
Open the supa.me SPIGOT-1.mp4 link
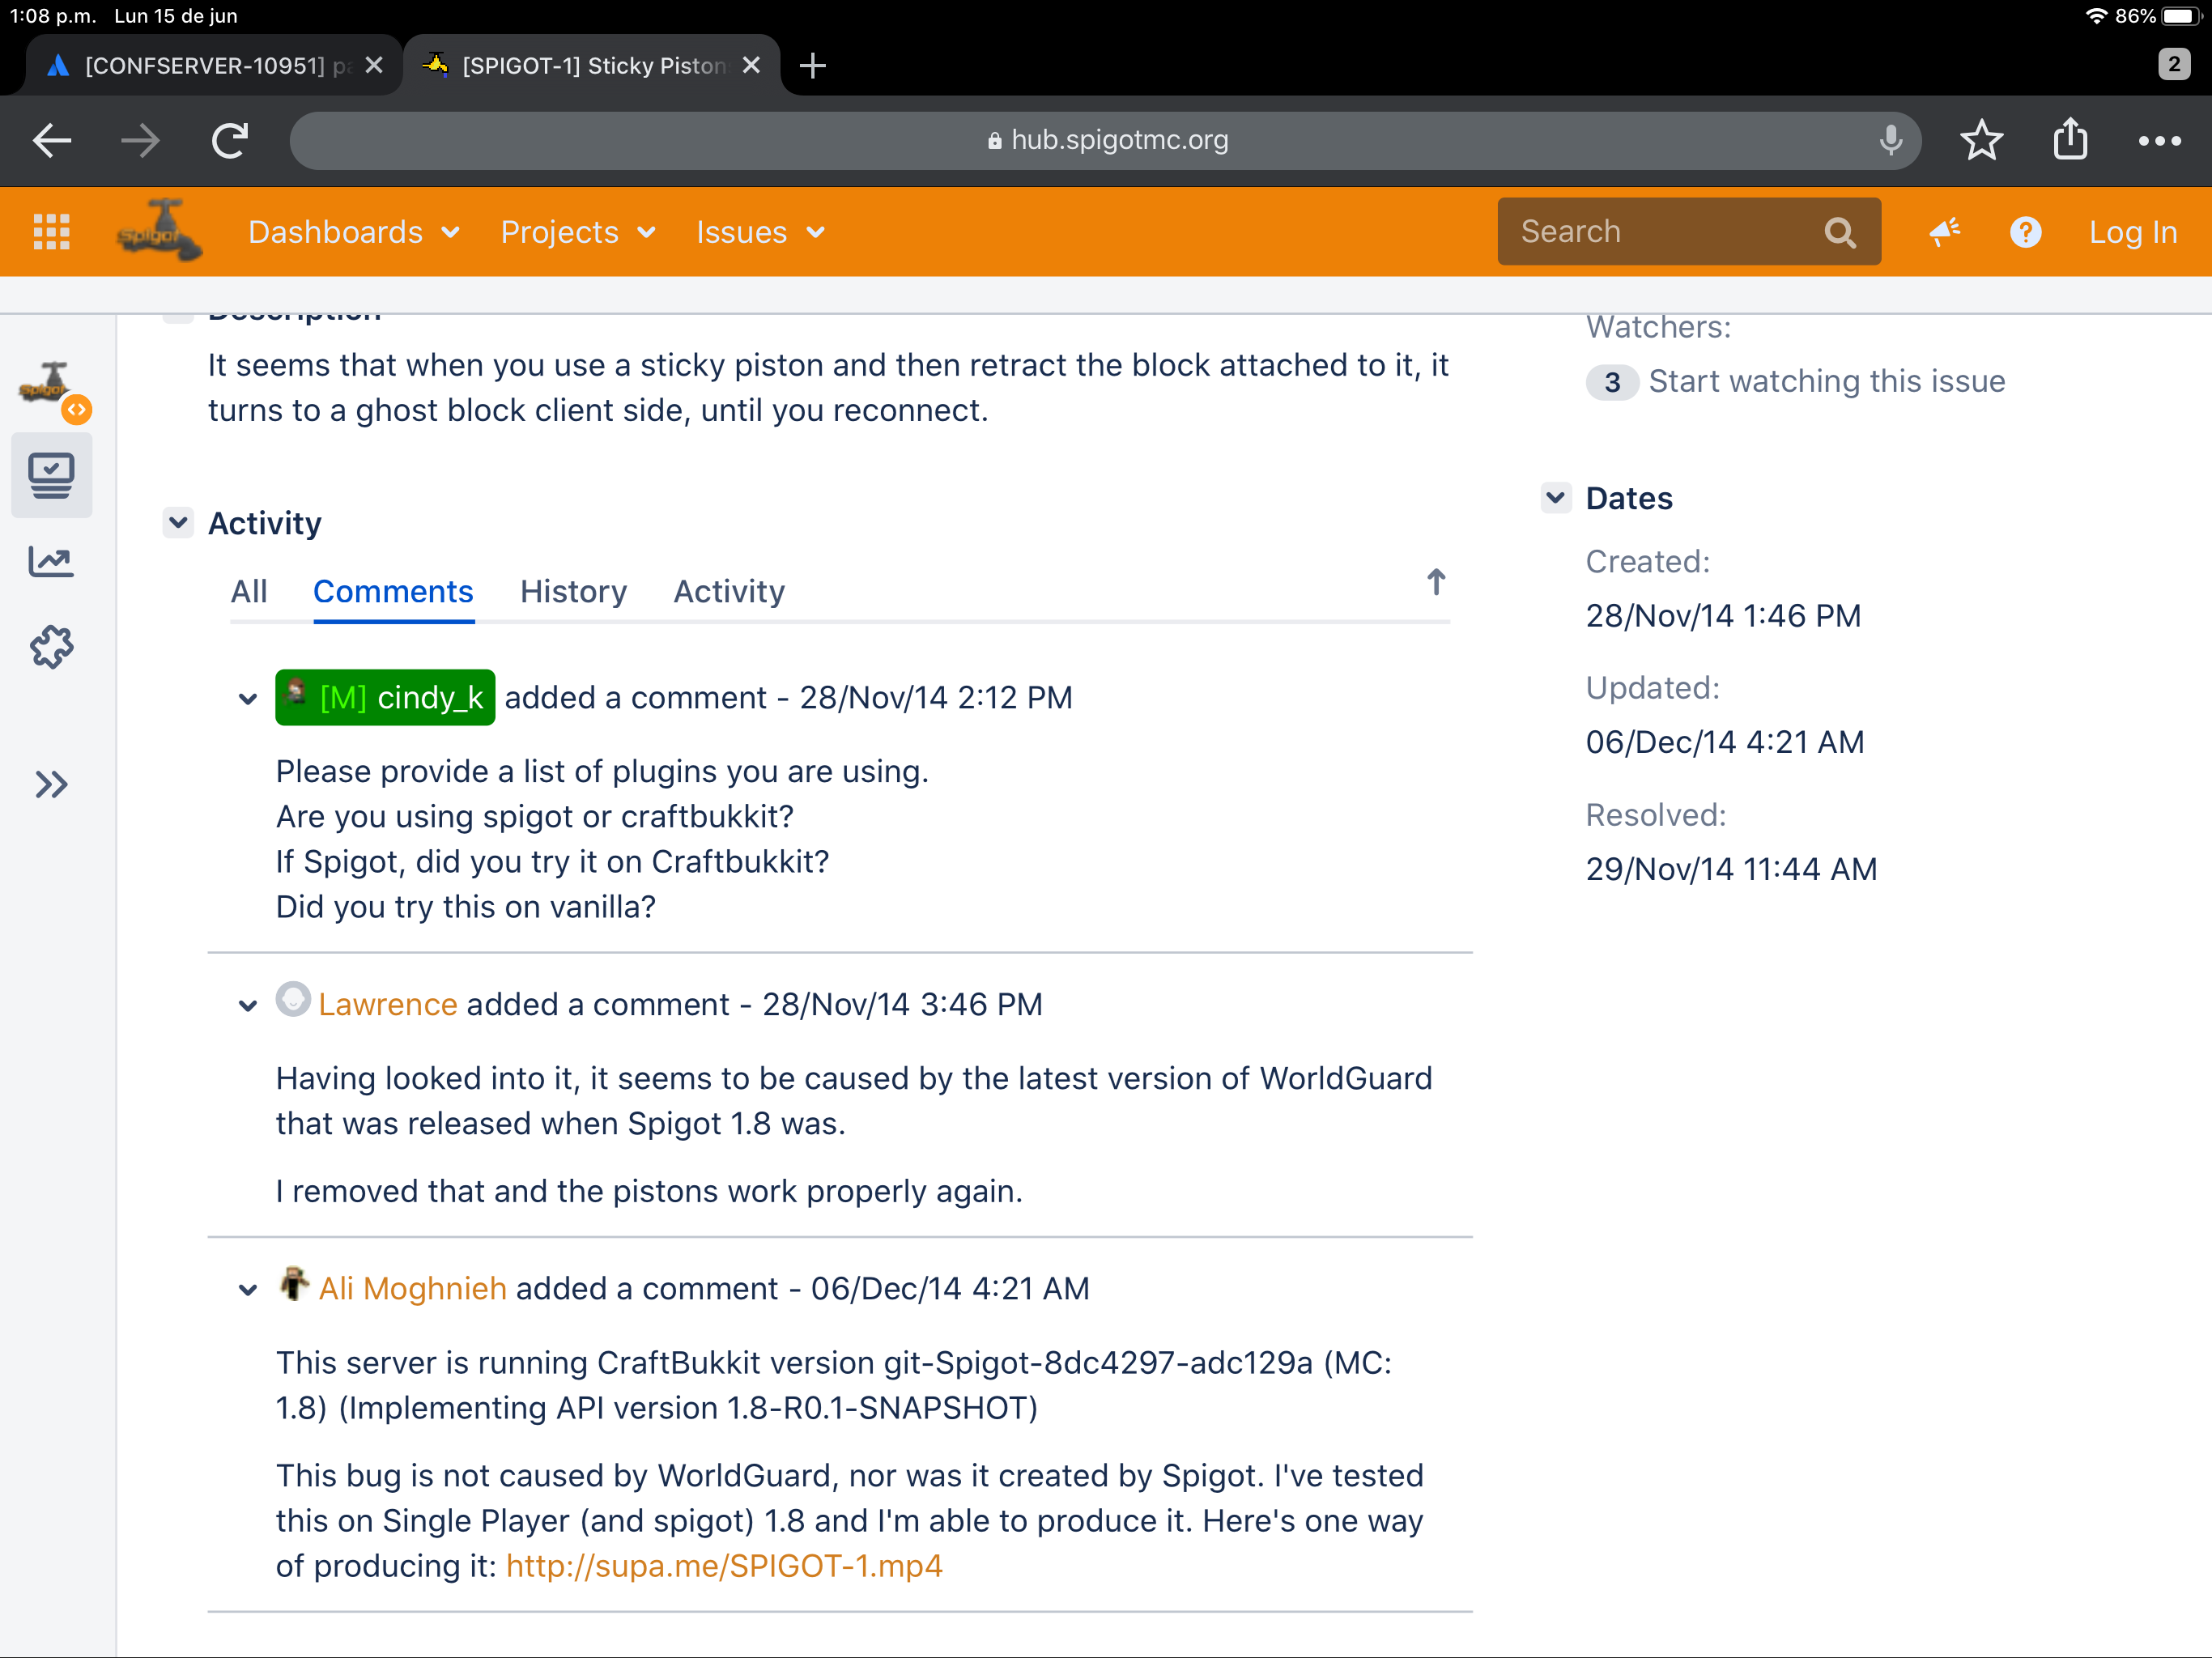(x=724, y=1565)
